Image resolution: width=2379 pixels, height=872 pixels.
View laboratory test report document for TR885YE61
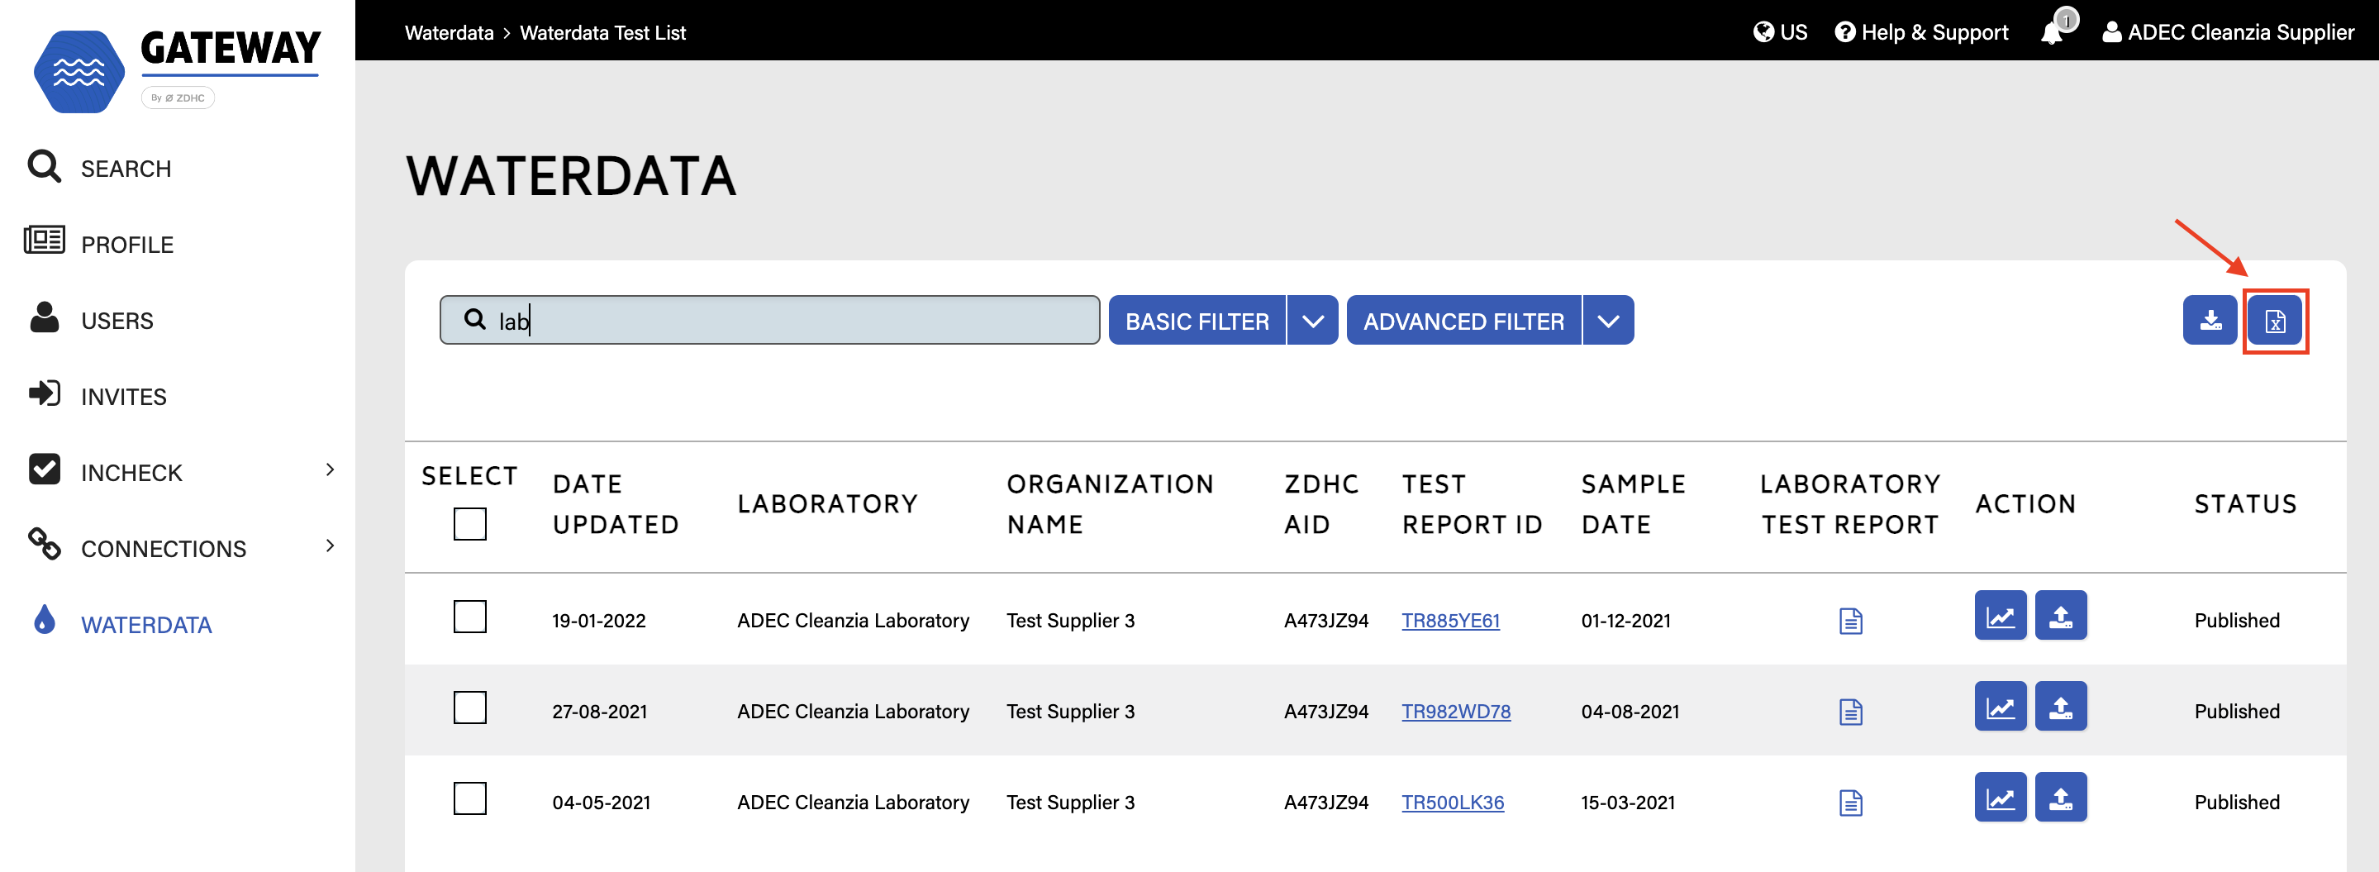coord(1851,621)
